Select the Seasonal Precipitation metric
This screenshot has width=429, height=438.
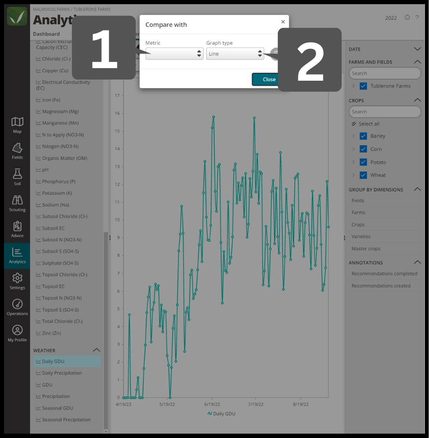(x=63, y=420)
